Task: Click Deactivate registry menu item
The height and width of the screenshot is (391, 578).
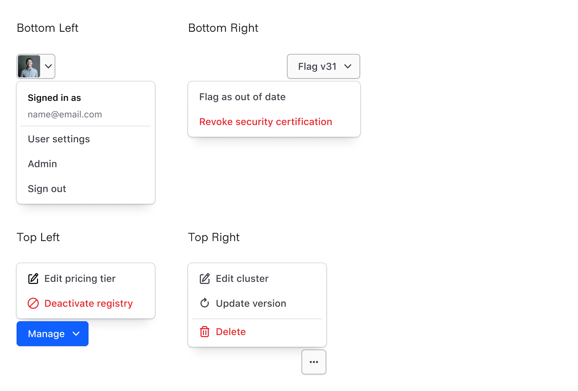Action: point(88,304)
